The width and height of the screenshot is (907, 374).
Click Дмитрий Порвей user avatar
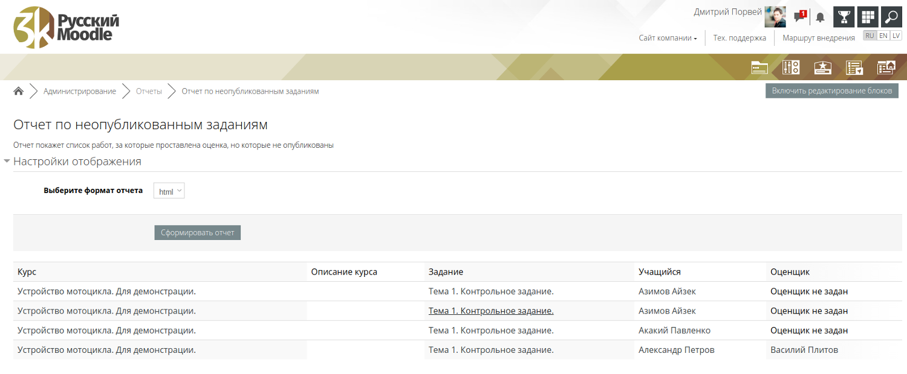(x=775, y=17)
